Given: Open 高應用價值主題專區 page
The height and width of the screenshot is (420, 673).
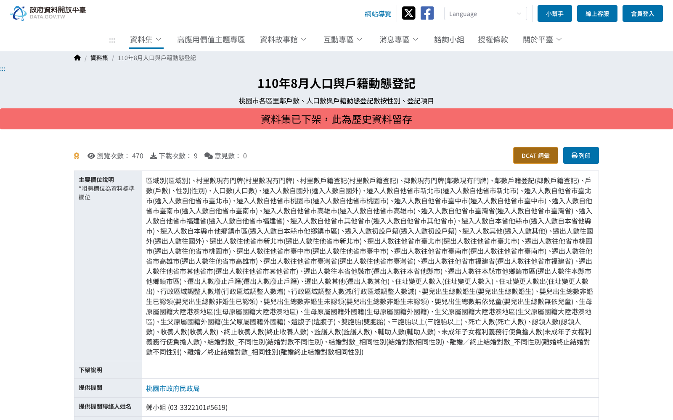Looking at the screenshot, I should [211, 39].
